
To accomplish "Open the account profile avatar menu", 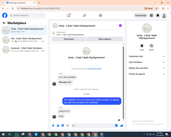I will pos(164,15).
